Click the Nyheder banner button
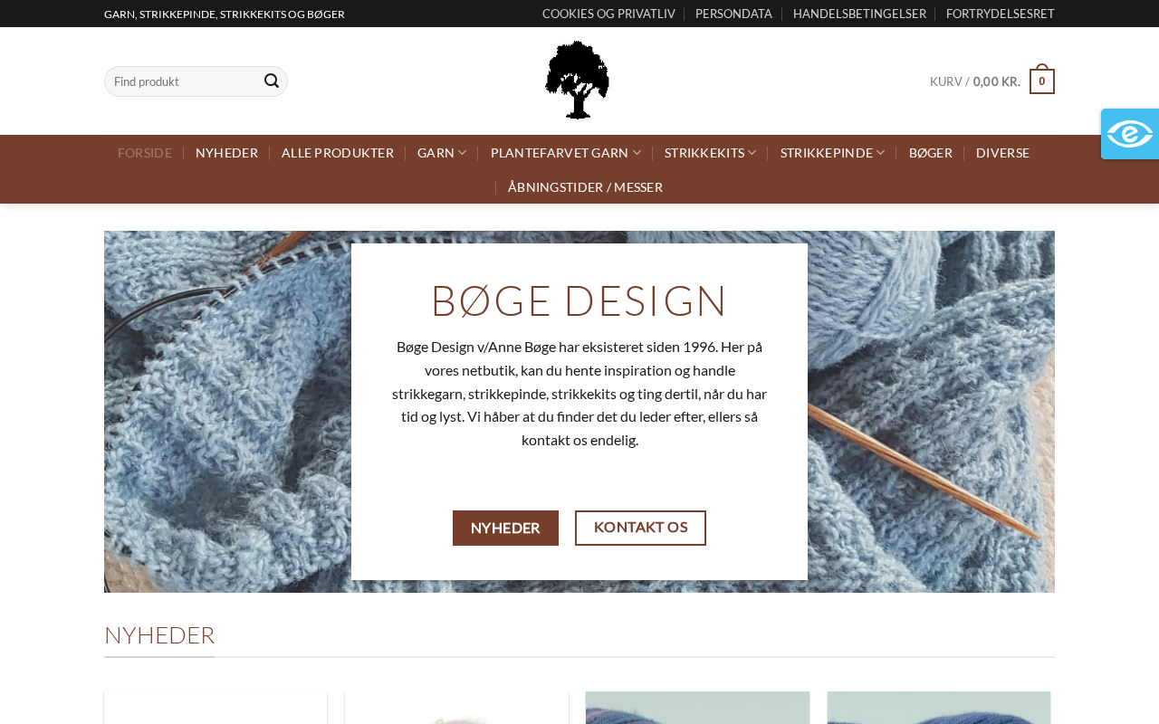This screenshot has height=724, width=1159. (x=505, y=528)
